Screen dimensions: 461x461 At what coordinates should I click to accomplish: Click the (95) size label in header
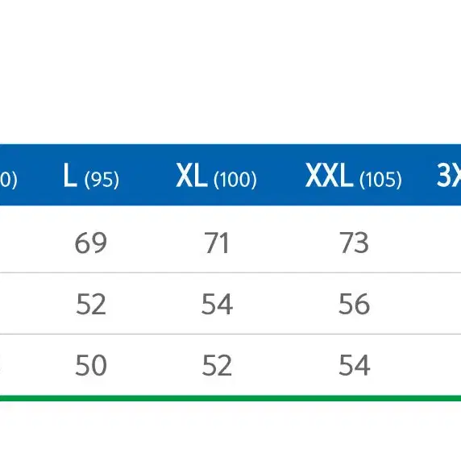point(102,180)
